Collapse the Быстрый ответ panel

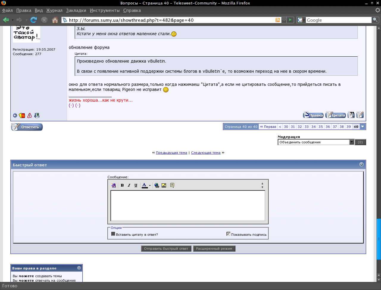[x=361, y=165]
